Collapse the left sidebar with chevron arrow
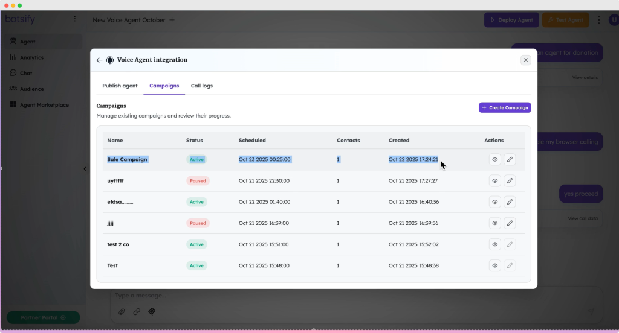 (85, 169)
